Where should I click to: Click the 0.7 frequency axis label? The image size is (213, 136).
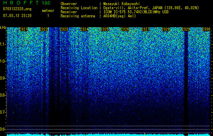click(x=3, y=112)
